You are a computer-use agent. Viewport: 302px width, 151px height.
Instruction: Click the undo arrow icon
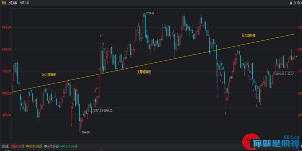click(295, 3)
